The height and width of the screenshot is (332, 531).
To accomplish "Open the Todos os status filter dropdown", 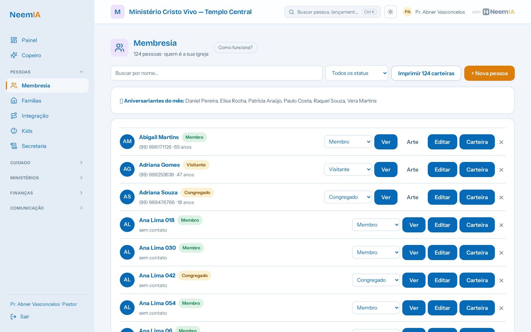I will [x=357, y=73].
